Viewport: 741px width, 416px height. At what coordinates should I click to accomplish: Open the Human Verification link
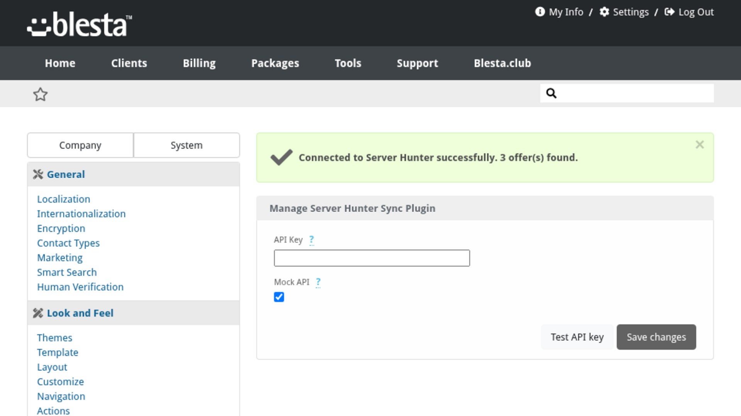click(80, 287)
